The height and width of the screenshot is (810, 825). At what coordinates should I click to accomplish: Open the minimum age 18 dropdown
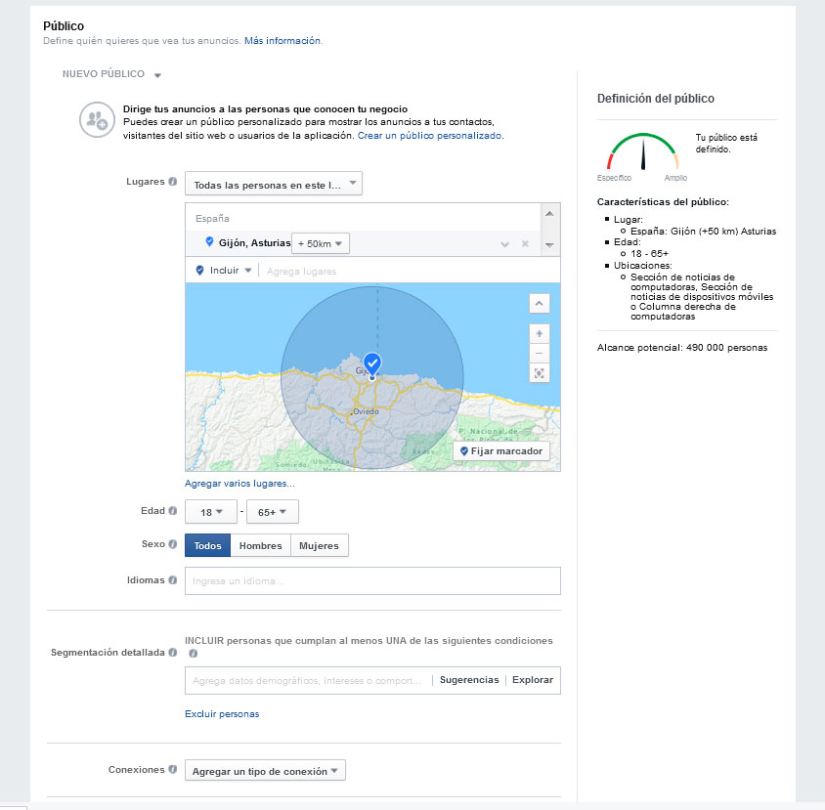pyautogui.click(x=210, y=511)
